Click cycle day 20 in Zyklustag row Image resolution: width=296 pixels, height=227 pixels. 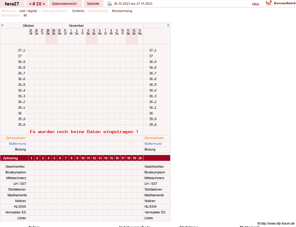[x=140, y=158]
